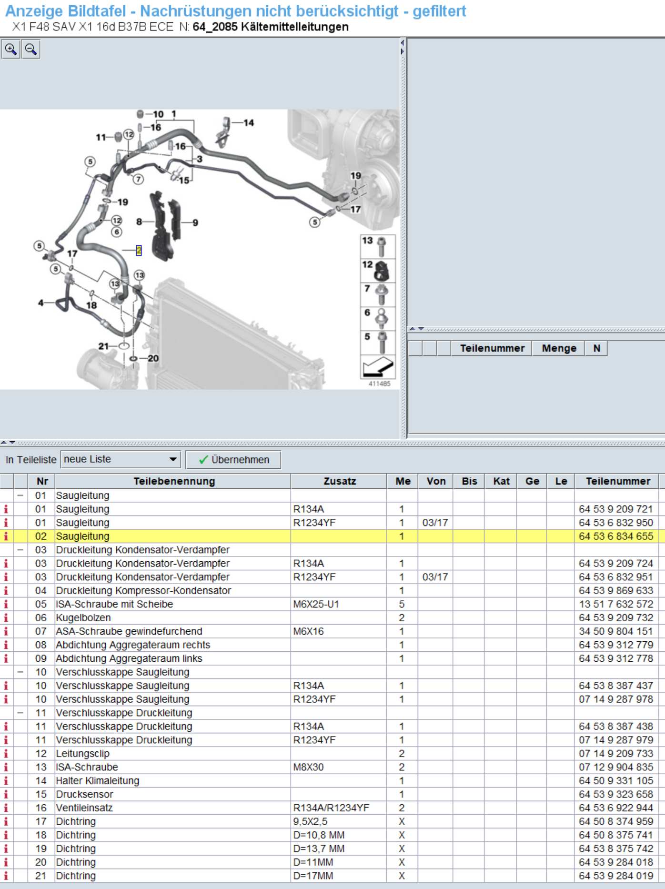Open info icon for Druckleitung Kompressor-Kondensator
665x889 pixels.
(6, 590)
